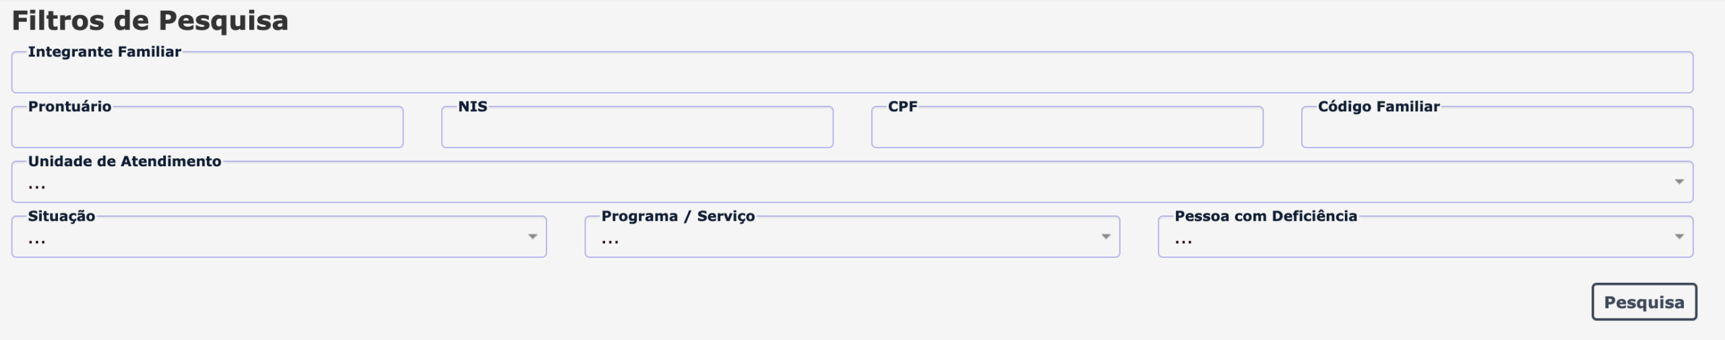Screen dimensions: 1725x340
Task: Click the Pessoa com Deficiência label text
Action: pyautogui.click(x=1265, y=215)
